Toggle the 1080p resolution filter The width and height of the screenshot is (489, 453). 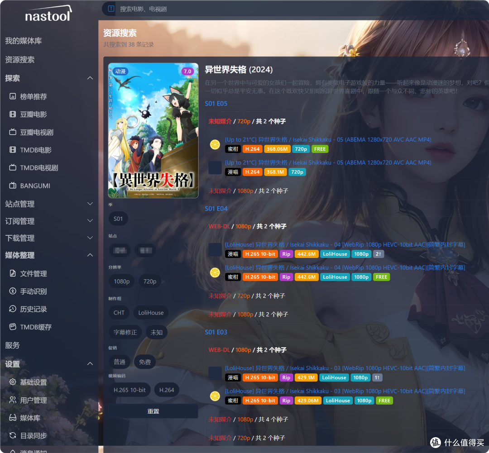[121, 281]
